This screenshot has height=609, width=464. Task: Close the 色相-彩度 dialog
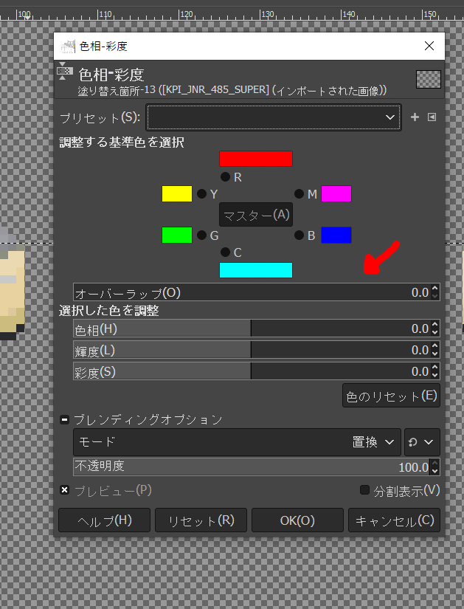(429, 46)
